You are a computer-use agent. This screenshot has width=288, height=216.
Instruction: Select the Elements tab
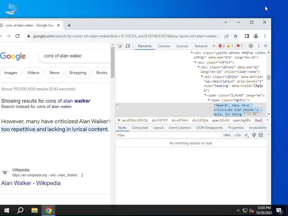145,46
